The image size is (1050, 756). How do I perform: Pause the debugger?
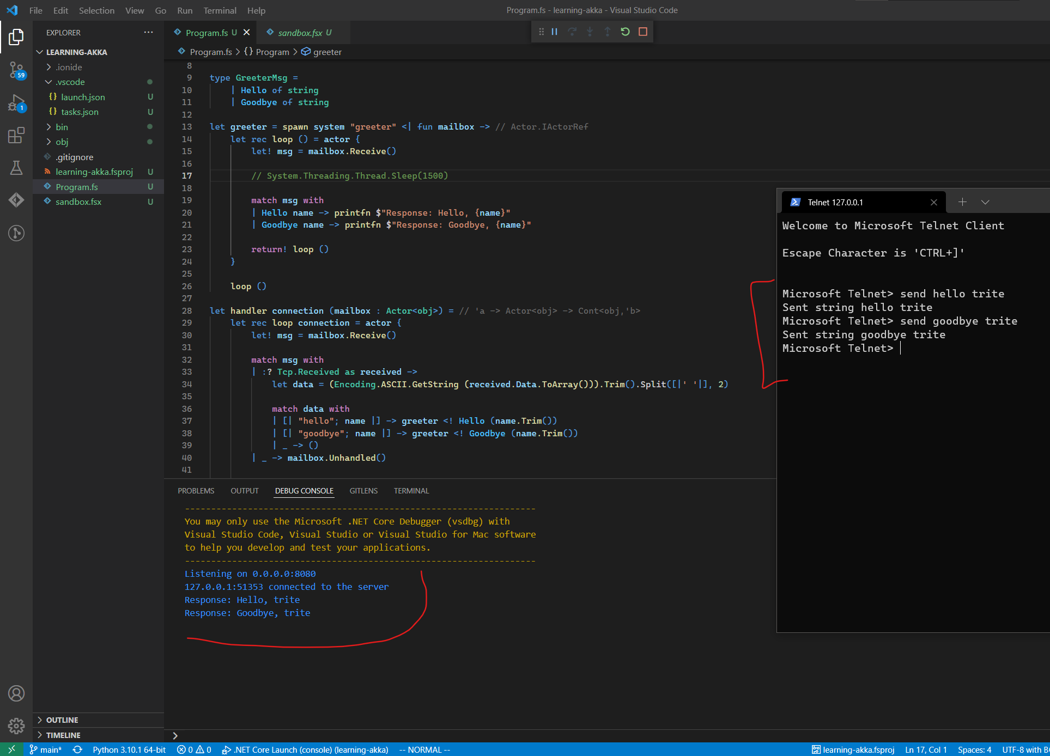pyautogui.click(x=554, y=32)
